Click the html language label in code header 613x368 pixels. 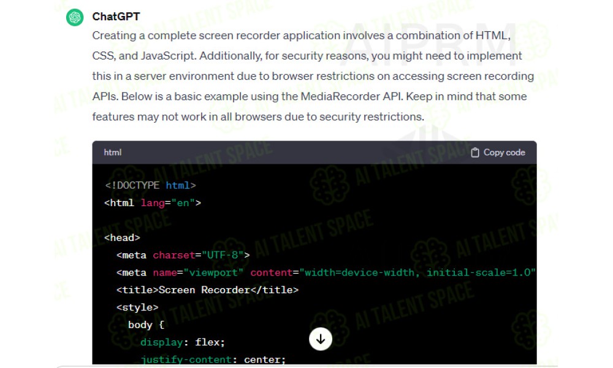[113, 153]
